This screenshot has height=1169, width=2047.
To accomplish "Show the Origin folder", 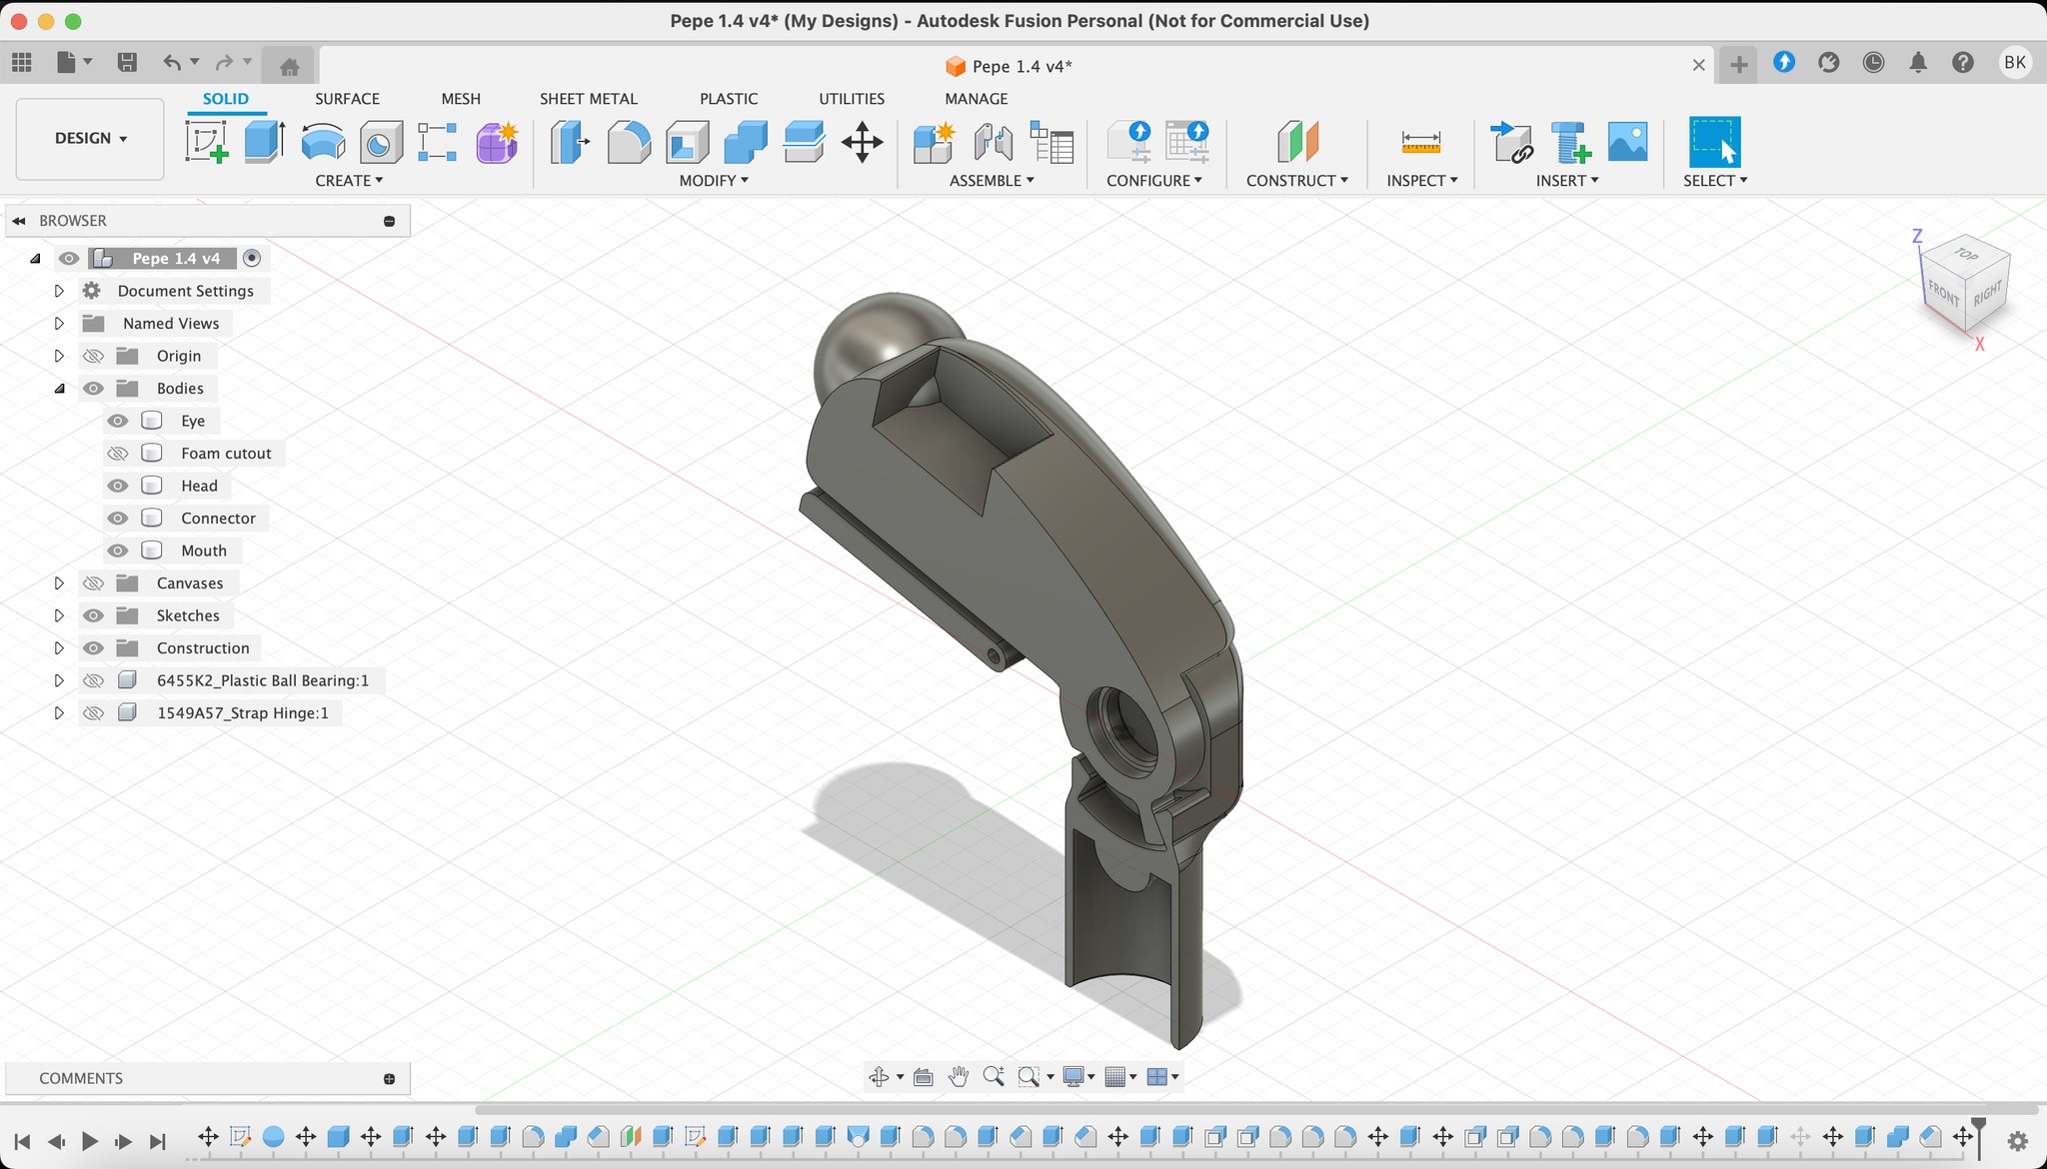I will [x=93, y=356].
